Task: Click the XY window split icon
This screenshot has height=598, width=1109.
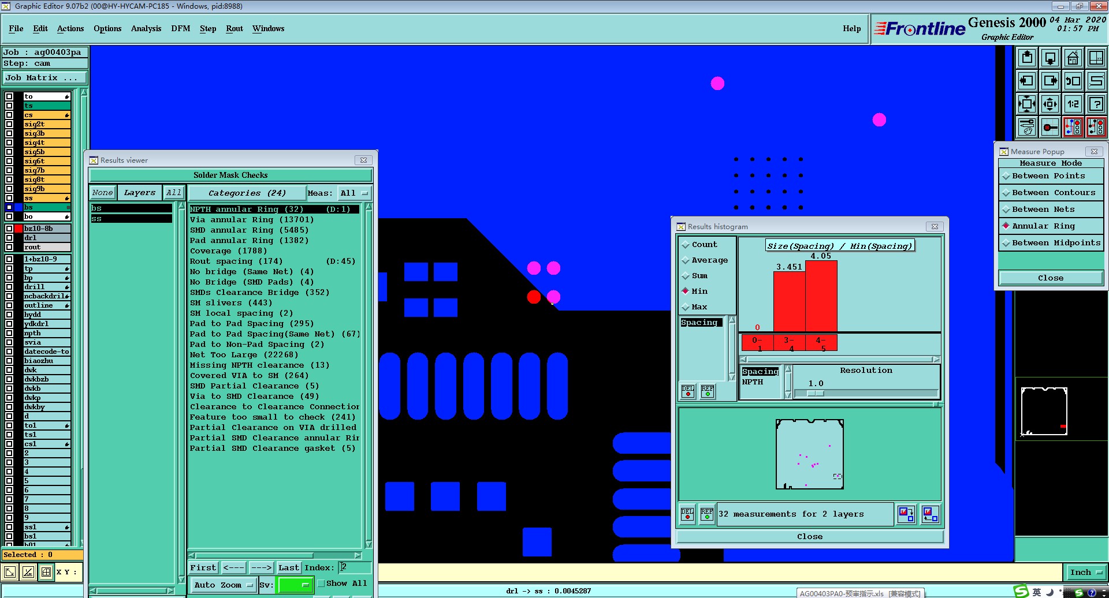Action: (x=1096, y=58)
